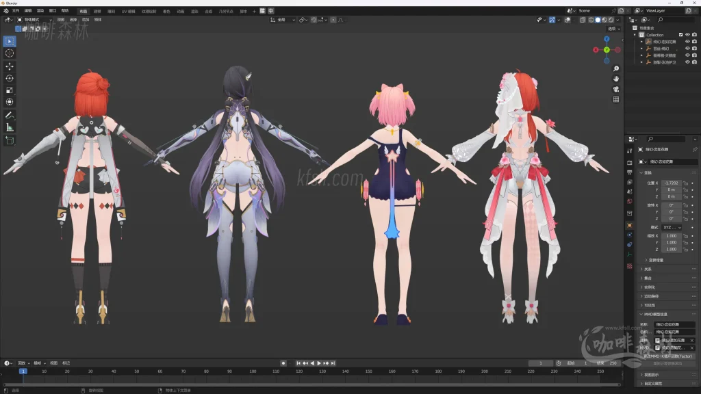
Task: Select the Transform tool
Action: pos(10,103)
